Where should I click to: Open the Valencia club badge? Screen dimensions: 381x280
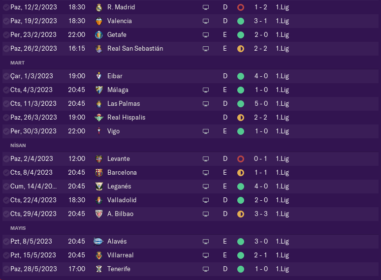pyautogui.click(x=98, y=21)
